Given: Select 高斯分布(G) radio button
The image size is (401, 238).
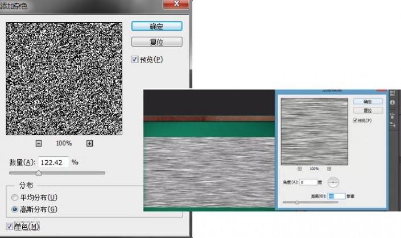Looking at the screenshot, I should click(15, 210).
